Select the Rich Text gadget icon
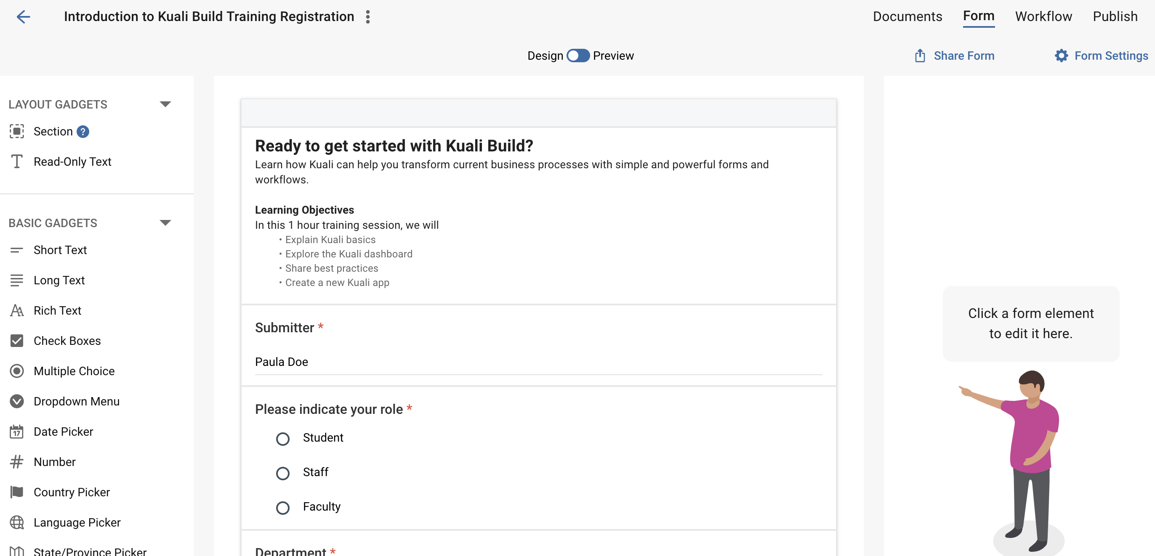 pyautogui.click(x=16, y=310)
